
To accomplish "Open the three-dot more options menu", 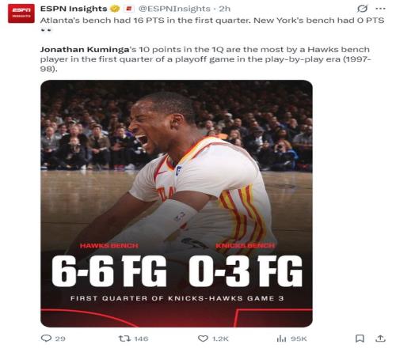I will 380,9.
